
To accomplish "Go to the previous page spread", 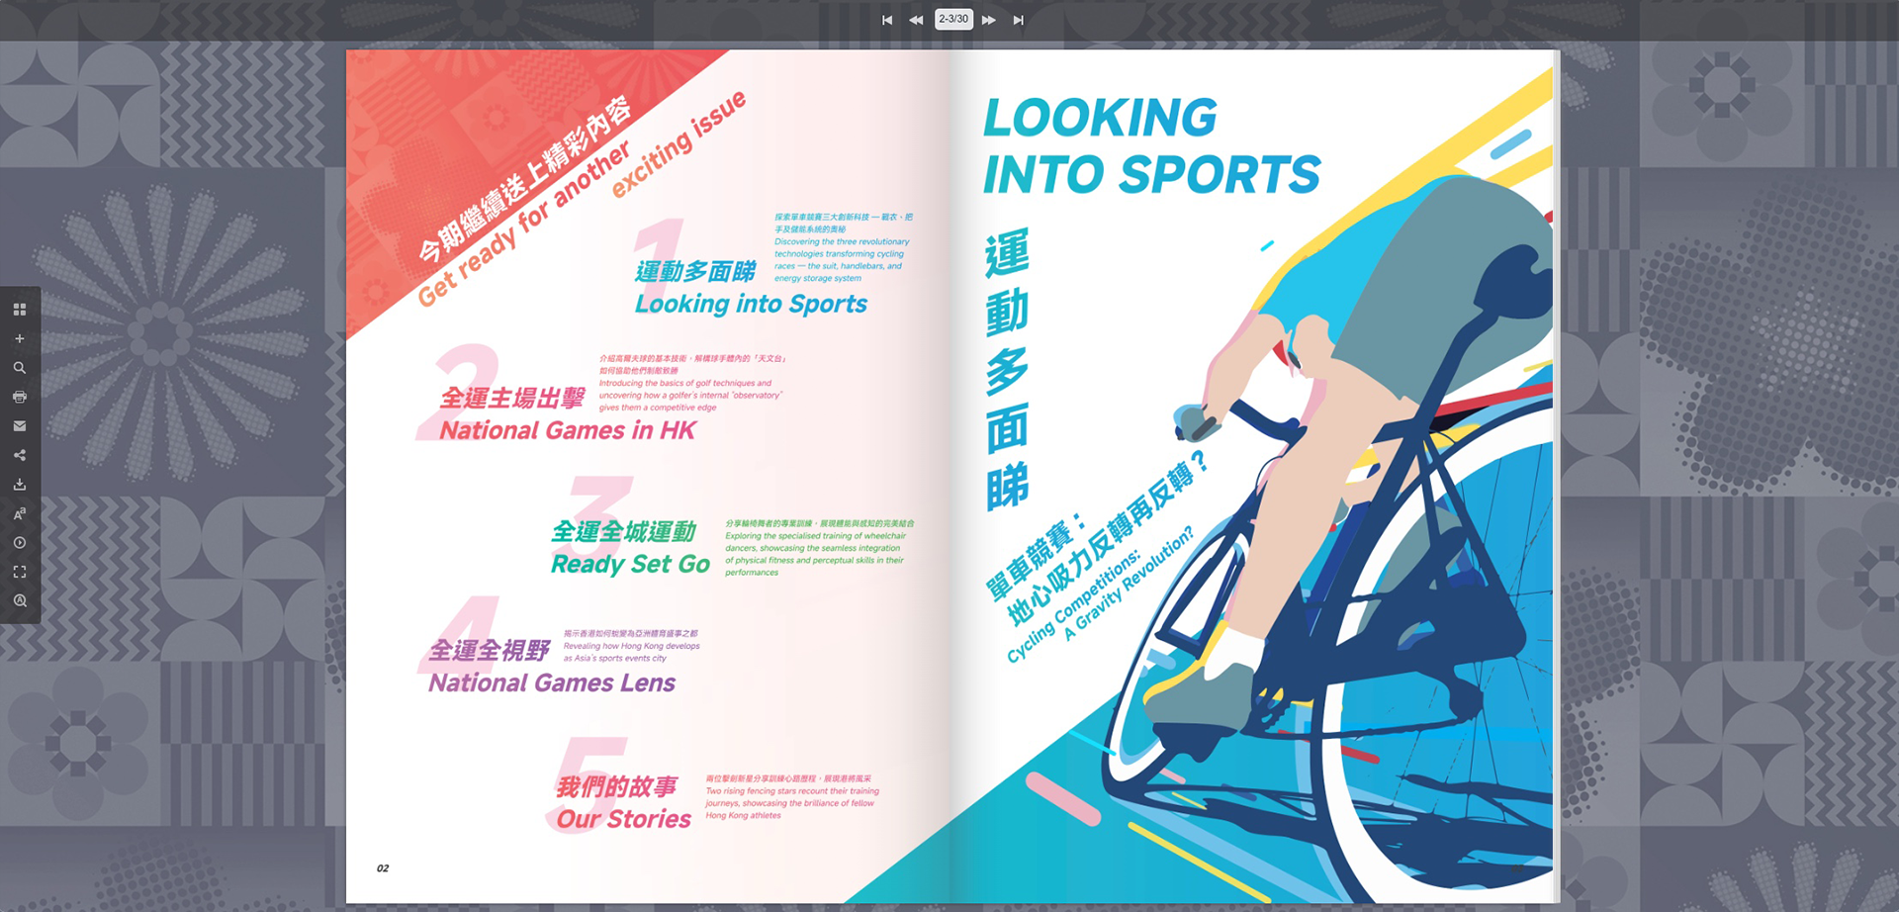I will coord(916,20).
